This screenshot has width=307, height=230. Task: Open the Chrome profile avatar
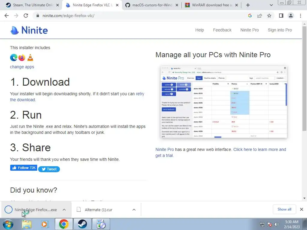click(x=291, y=16)
